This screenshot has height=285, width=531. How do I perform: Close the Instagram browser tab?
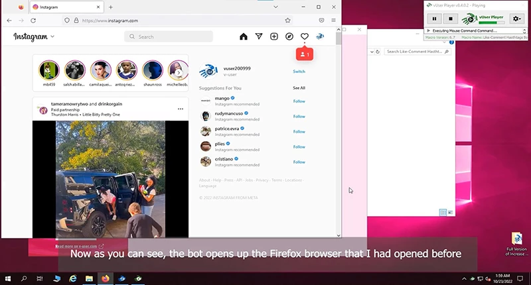[98, 7]
